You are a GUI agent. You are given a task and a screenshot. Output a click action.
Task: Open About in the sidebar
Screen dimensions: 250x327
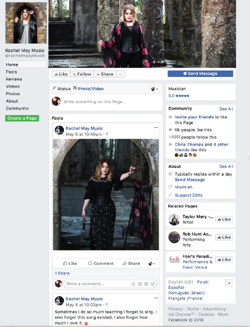12,101
